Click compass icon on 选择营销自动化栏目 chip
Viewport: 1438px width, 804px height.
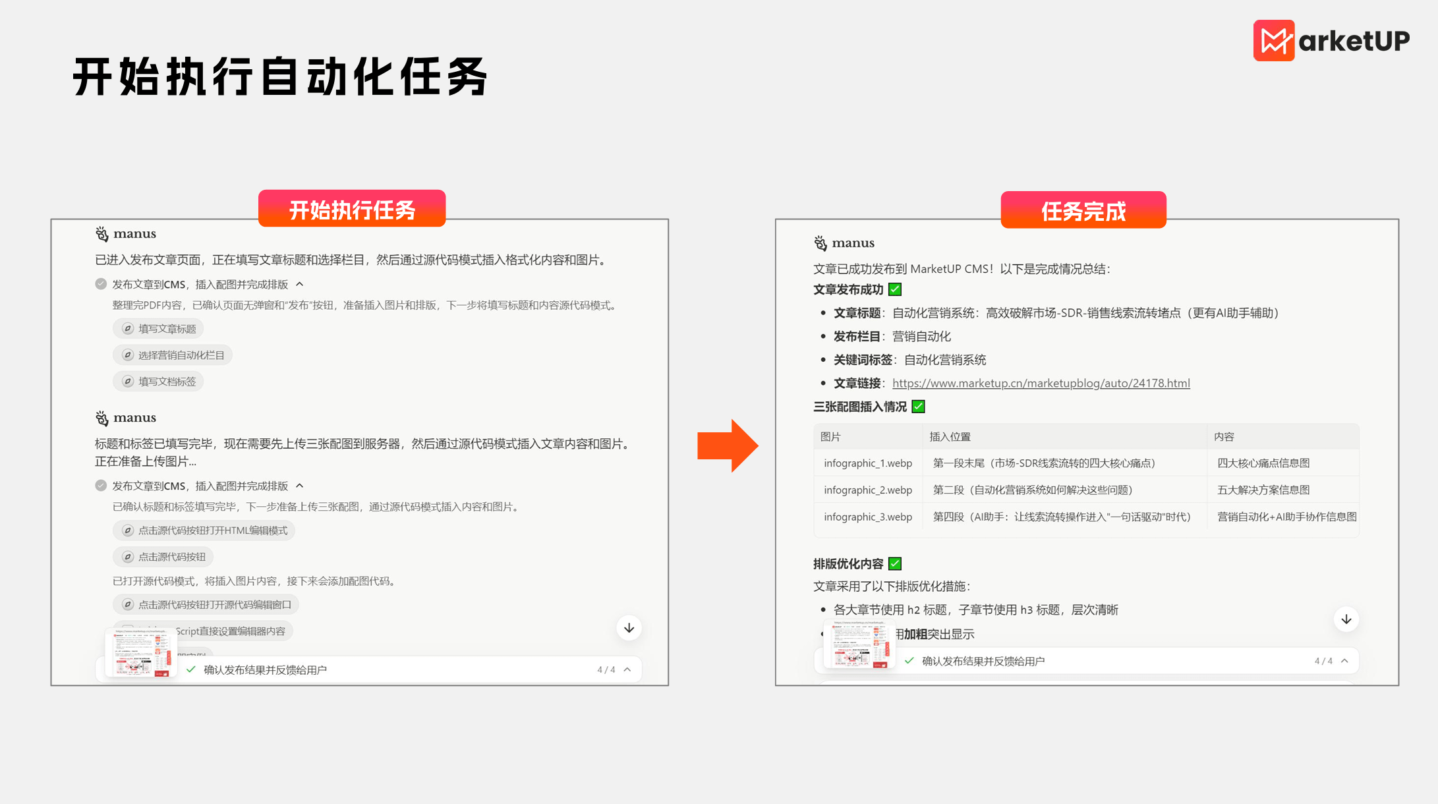(x=128, y=355)
